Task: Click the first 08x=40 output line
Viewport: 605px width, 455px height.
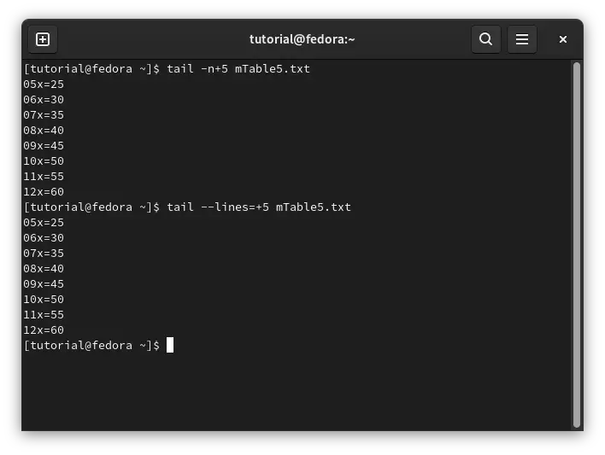Action: 44,131
